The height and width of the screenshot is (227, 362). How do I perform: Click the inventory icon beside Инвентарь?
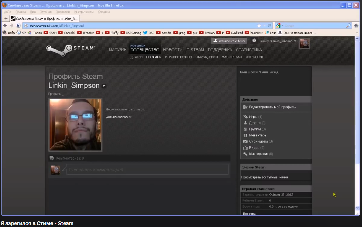(245, 135)
